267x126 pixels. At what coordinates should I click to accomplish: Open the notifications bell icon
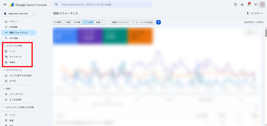tap(249, 4)
